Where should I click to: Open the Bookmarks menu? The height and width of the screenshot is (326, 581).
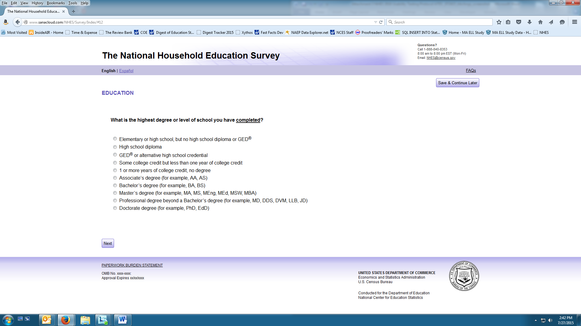(x=56, y=3)
